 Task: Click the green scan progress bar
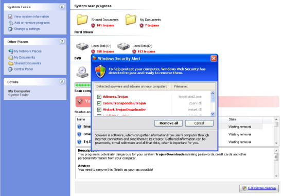[x=83, y=85]
